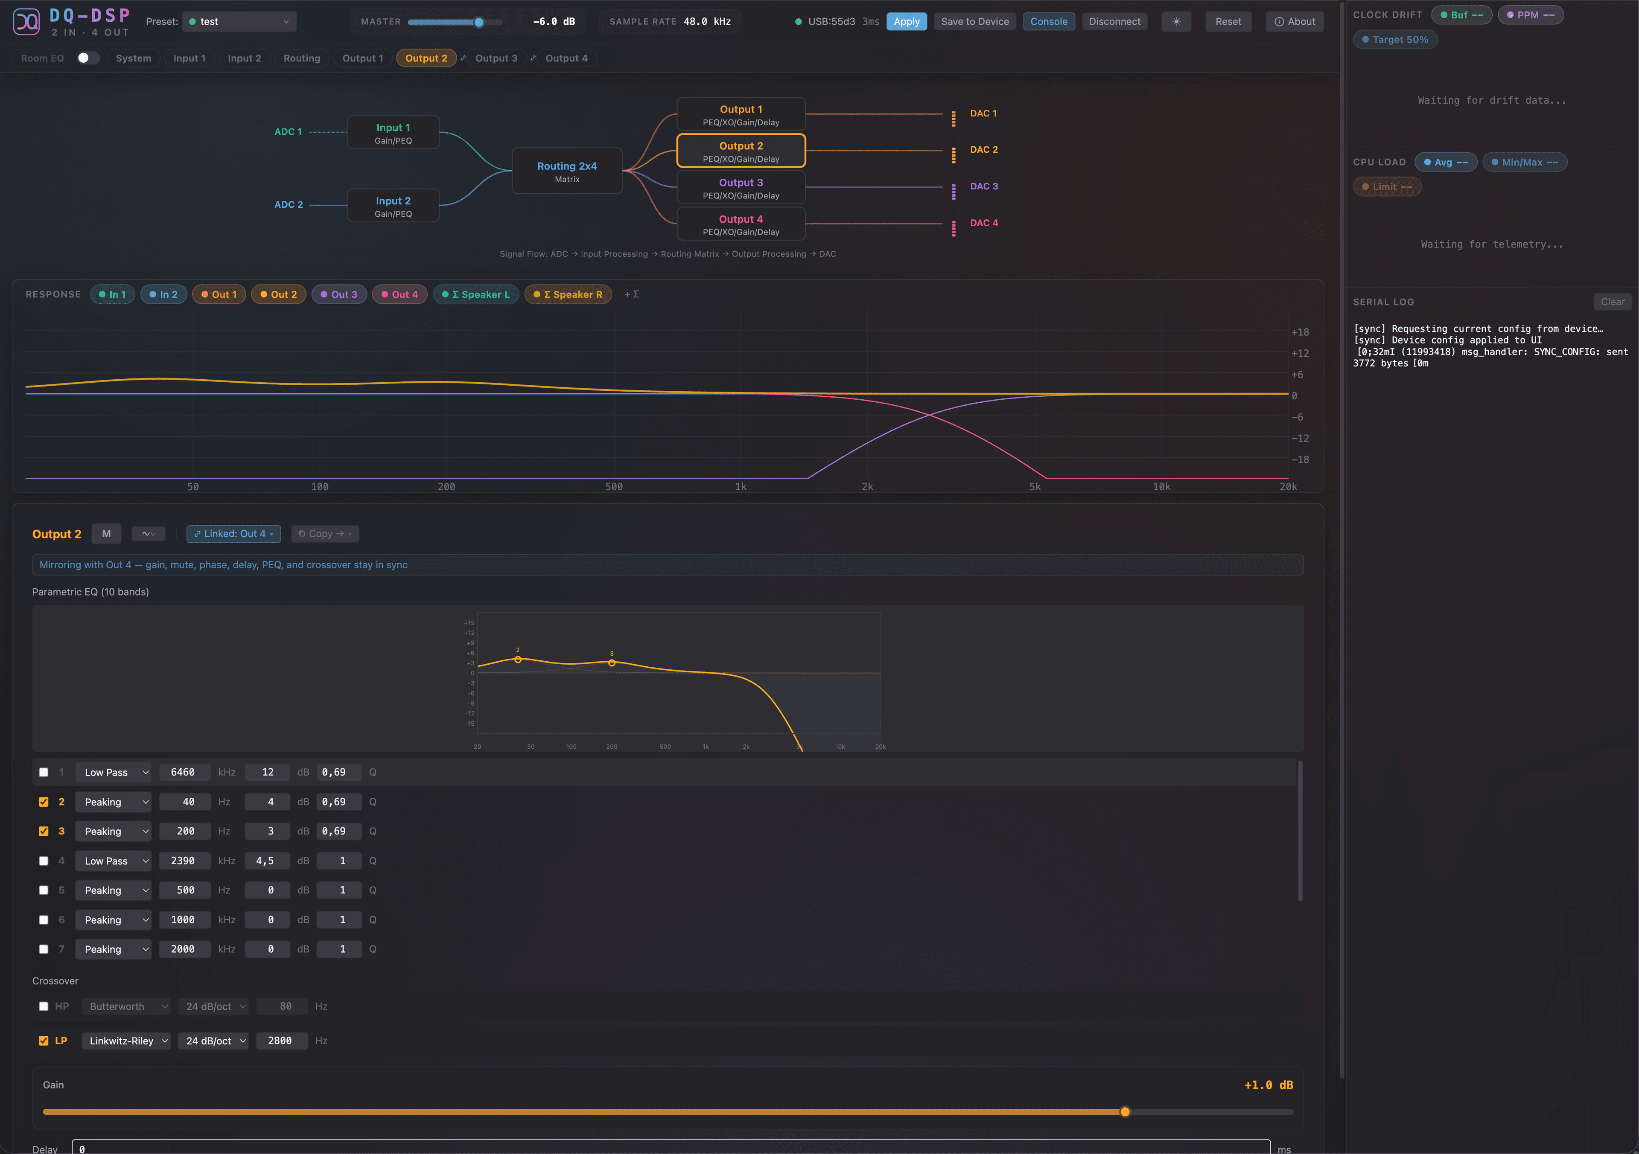Viewport: 1639px width, 1154px height.
Task: Select the Routing 2x4 Matrix block
Action: point(567,171)
